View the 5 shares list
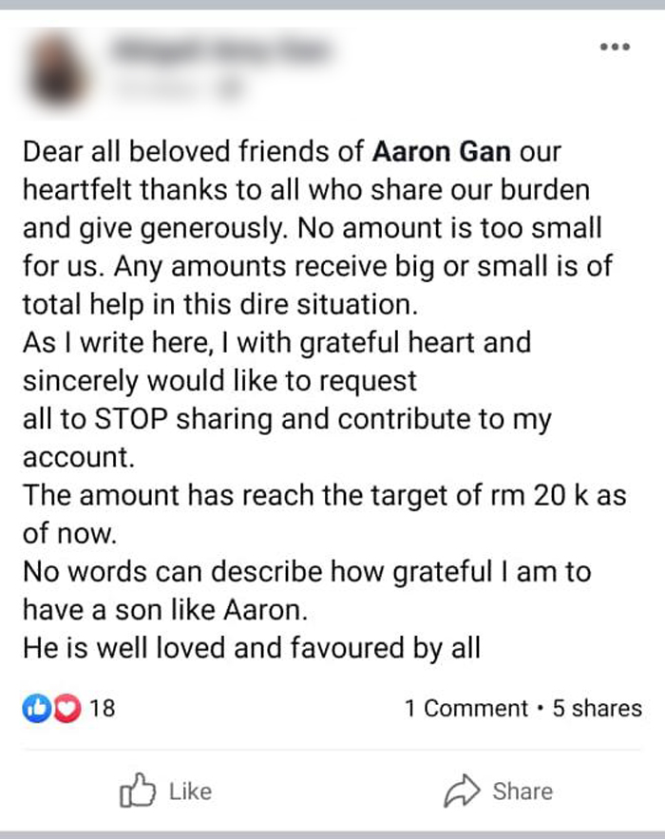Viewport: 665px width, 839px height. click(x=597, y=708)
